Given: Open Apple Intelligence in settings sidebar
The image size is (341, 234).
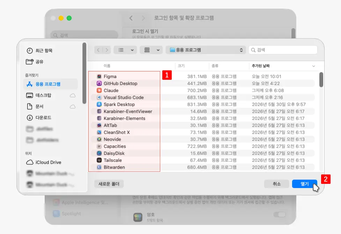Looking at the screenshot, I should coord(81,202).
